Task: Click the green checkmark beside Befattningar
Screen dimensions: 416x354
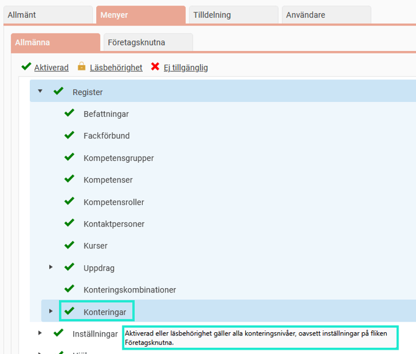Action: (70, 114)
